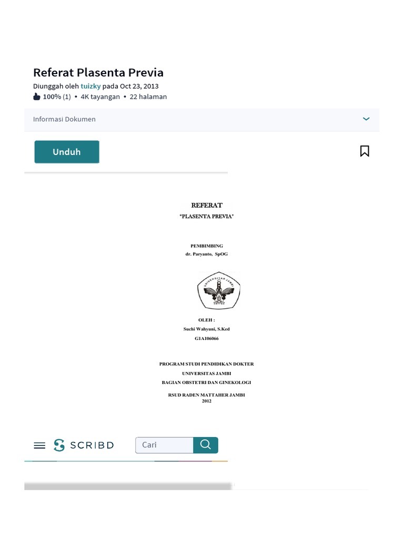The image size is (404, 538).
Task: Click the REFERAT heading on document page
Action: click(x=207, y=205)
